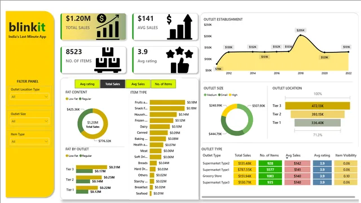The image size is (361, 203).
Task: Click the $142 Avg Sales cell
Action: pyautogui.click(x=297, y=163)
